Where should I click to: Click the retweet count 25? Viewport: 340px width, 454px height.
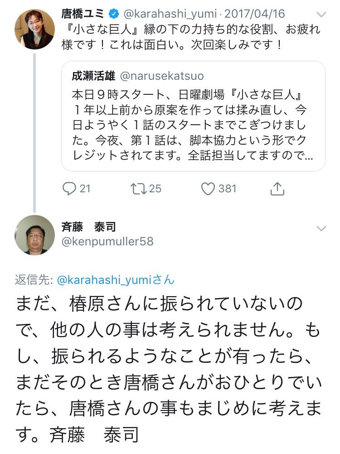tap(155, 189)
